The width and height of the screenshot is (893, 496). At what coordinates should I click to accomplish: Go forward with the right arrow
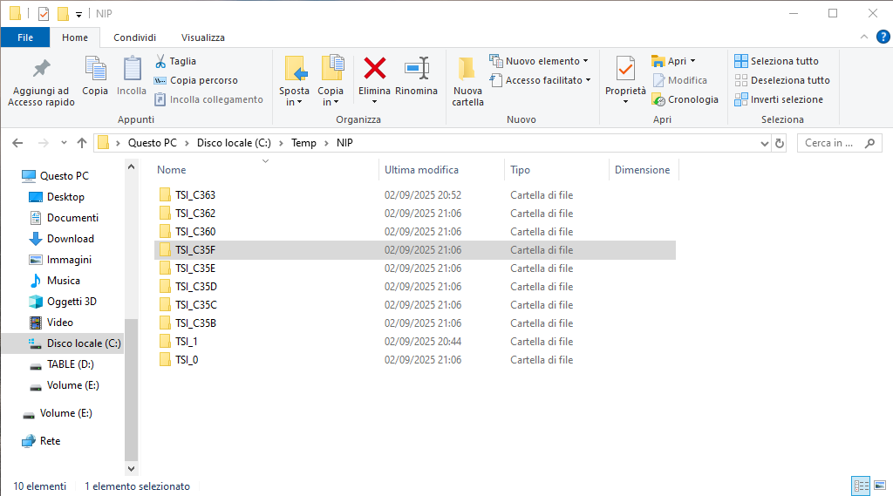pos(44,143)
